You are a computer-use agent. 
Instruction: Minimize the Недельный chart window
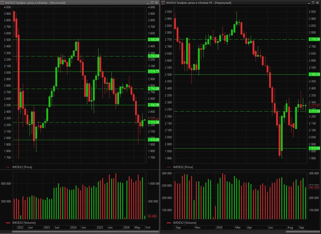(x=309, y=3)
